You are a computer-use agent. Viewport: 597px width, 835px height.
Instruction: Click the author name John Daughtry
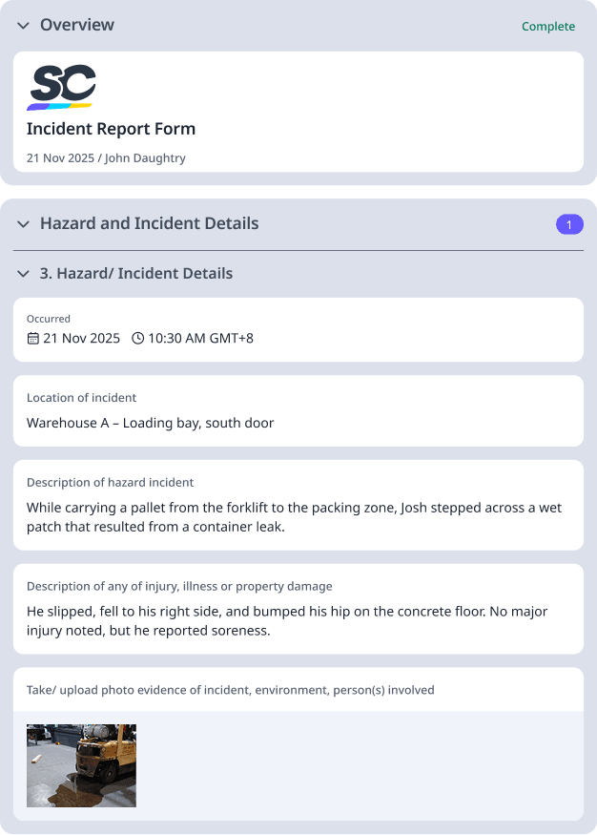click(145, 158)
